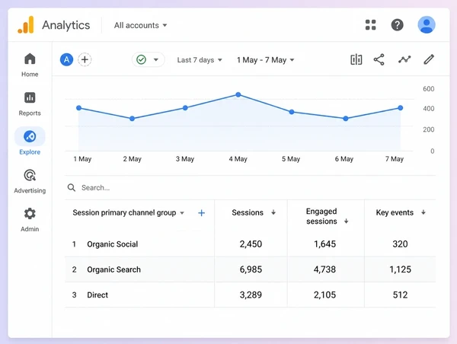Add a dimension with blue plus
Screen dimensions: 457x344
point(201,213)
